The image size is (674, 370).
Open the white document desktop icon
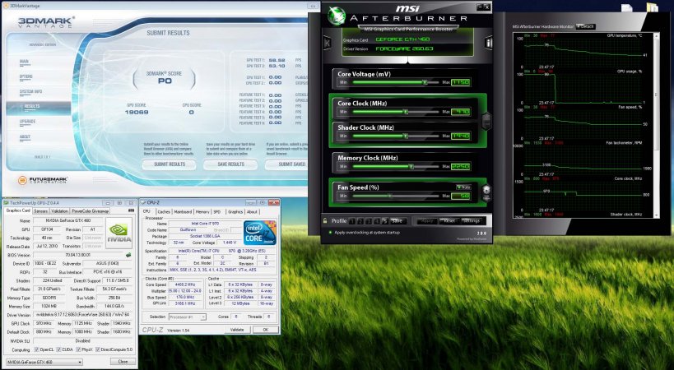pos(627,7)
